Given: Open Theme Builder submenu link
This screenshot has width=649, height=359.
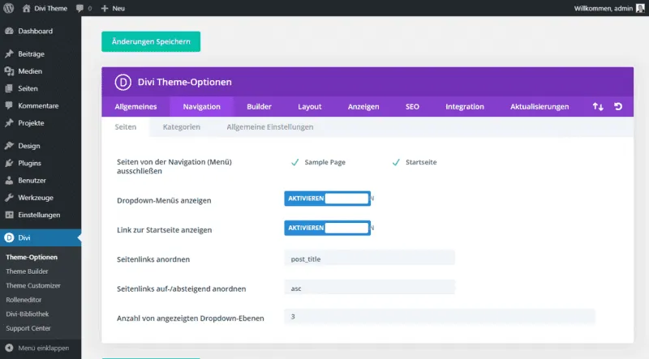Looking at the screenshot, I should pyautogui.click(x=27, y=271).
